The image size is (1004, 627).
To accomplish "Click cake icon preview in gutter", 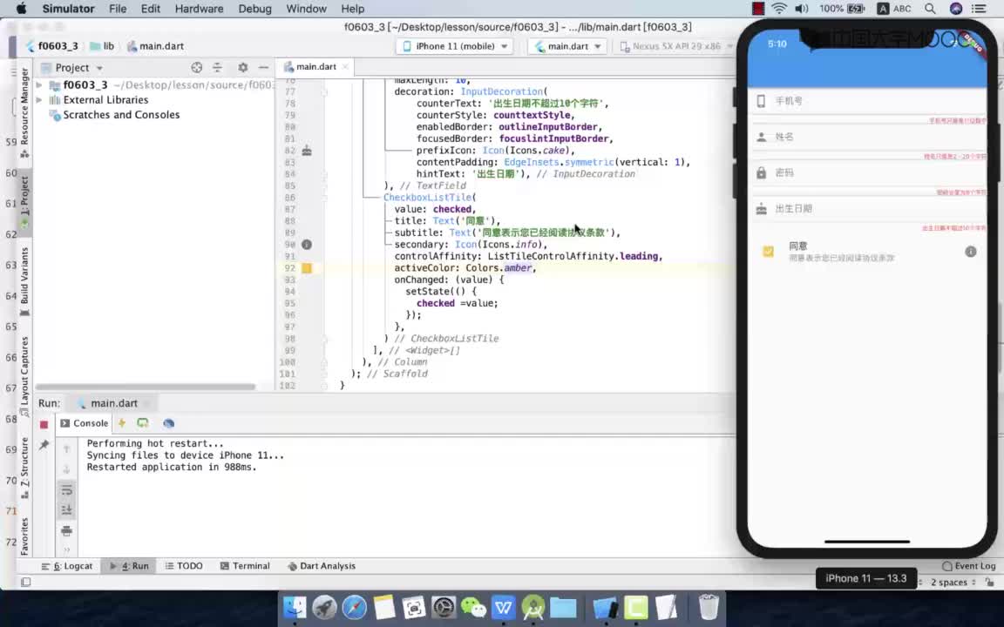I will (307, 151).
